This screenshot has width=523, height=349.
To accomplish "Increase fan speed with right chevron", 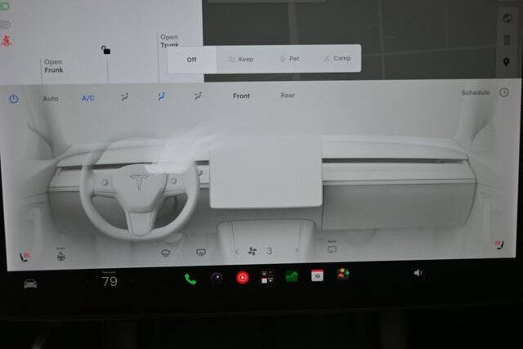I will coord(297,250).
